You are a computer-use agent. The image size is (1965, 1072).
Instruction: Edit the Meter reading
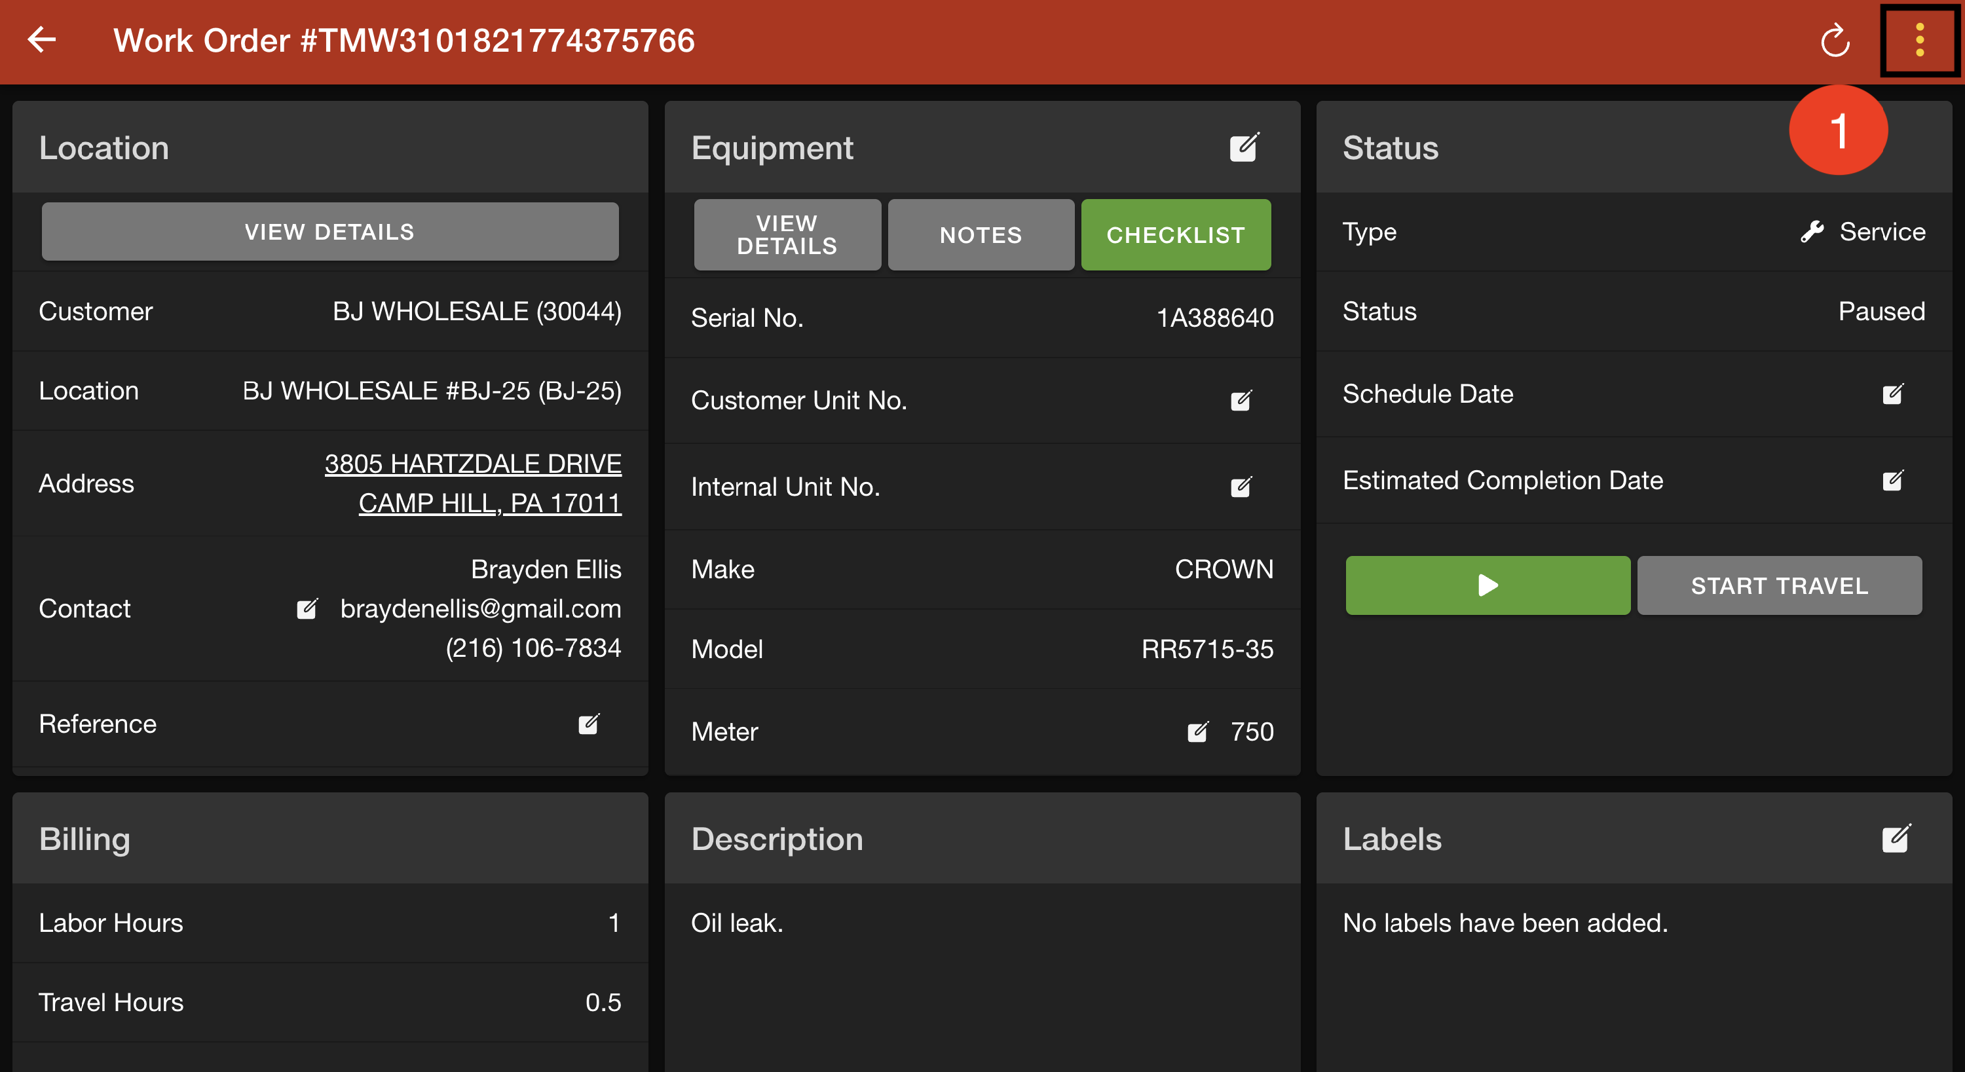(1197, 732)
